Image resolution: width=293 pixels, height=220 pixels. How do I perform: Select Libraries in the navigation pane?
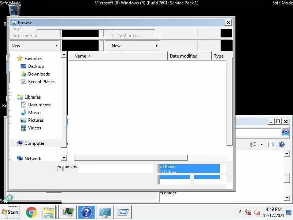click(x=33, y=97)
